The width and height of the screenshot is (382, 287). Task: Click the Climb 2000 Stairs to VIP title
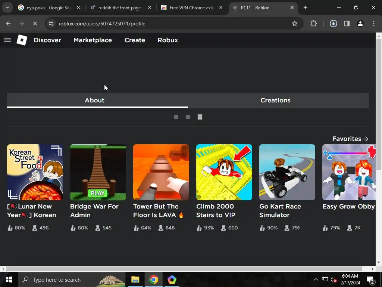pos(216,211)
